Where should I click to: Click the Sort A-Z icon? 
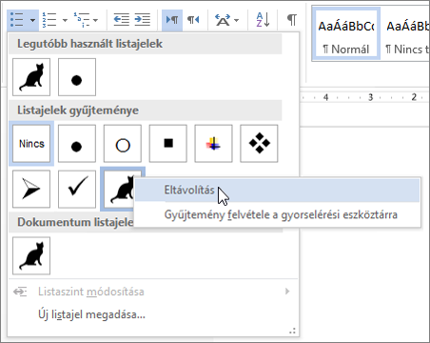pyautogui.click(x=263, y=20)
